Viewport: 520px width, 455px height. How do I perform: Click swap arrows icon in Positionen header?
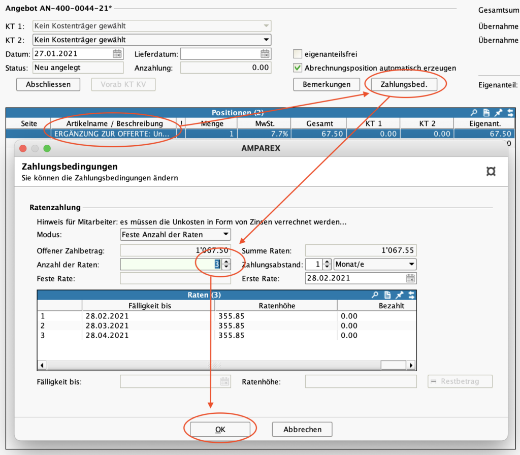(510, 113)
